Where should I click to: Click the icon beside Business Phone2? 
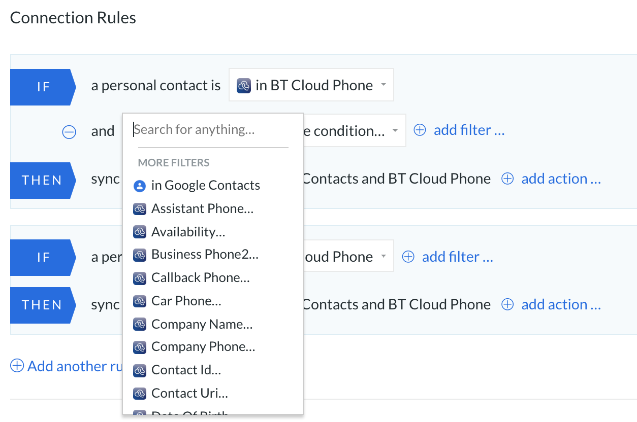tap(139, 255)
